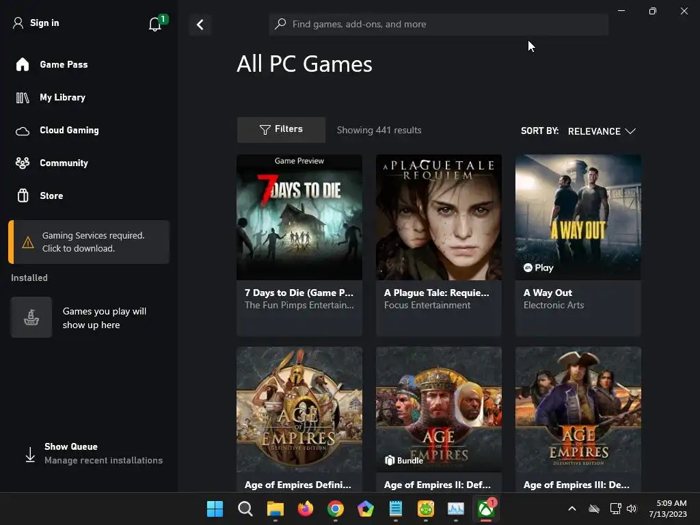The height and width of the screenshot is (525, 700).
Task: Open Age of Empires II bundle cover
Action: (x=438, y=409)
